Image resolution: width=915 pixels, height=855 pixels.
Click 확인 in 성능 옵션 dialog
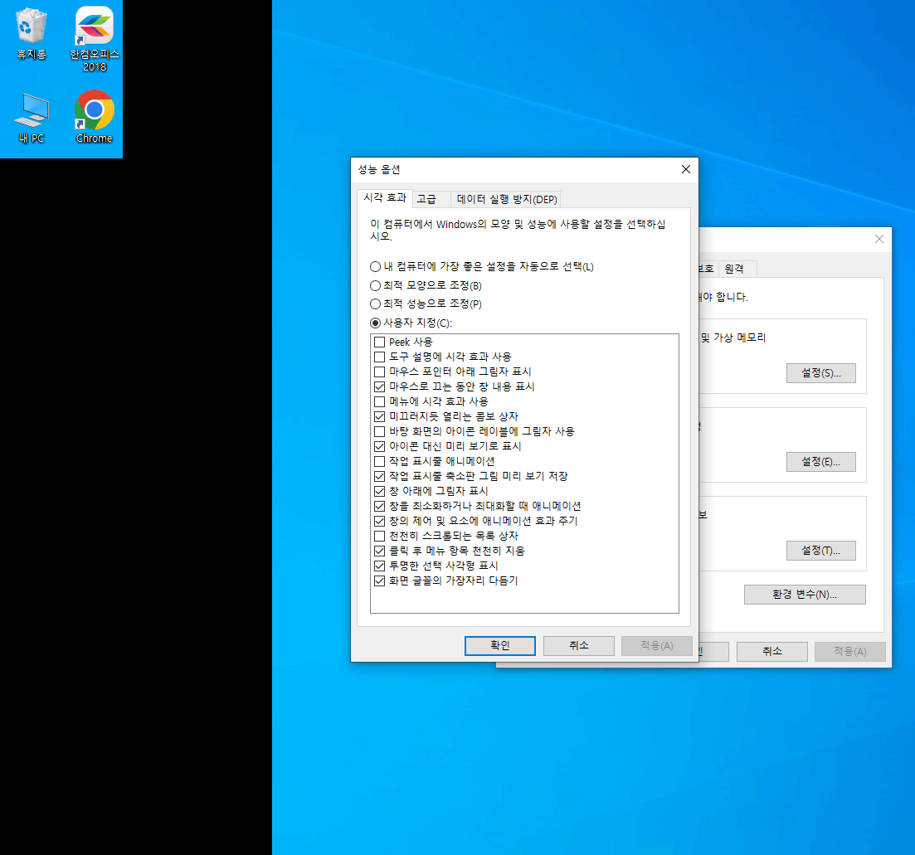tap(500, 646)
